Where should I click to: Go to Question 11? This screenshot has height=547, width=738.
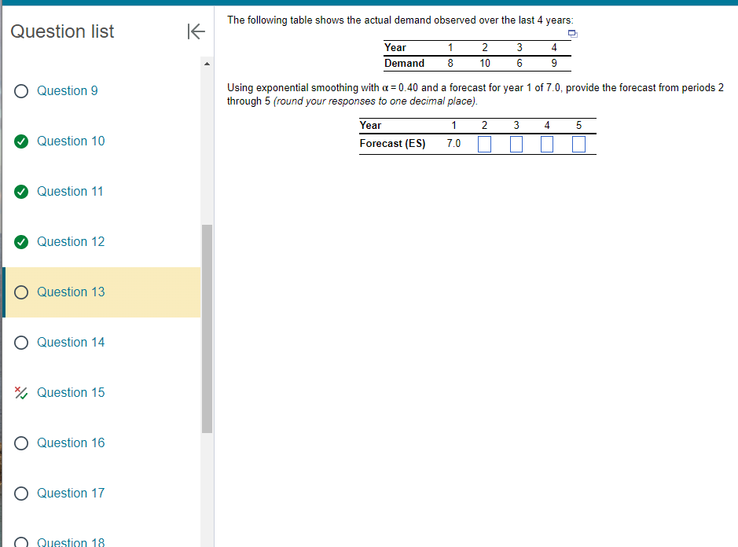pos(70,192)
